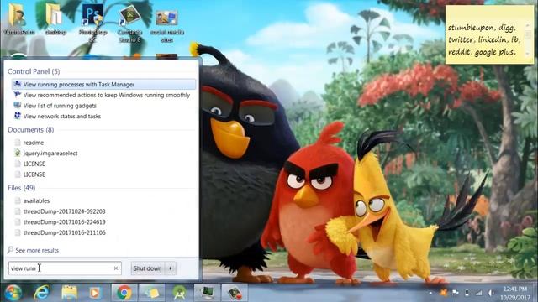Click the sticky note scrollbar

coord(528,39)
